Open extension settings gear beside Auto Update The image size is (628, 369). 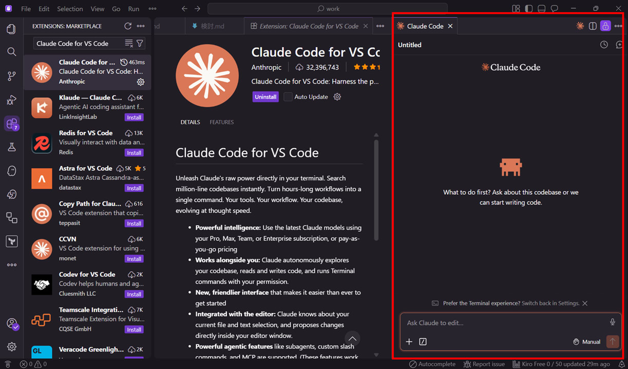[x=337, y=97]
